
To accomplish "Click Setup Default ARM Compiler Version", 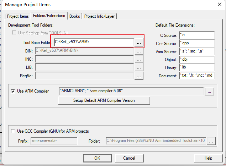I will 104,100.
